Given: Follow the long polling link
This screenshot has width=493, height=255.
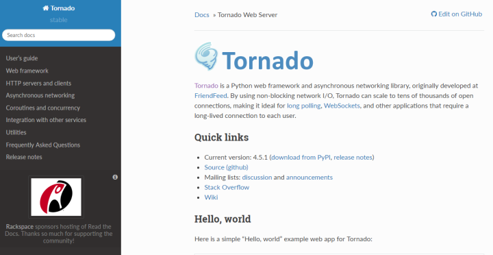Looking at the screenshot, I should pos(304,106).
